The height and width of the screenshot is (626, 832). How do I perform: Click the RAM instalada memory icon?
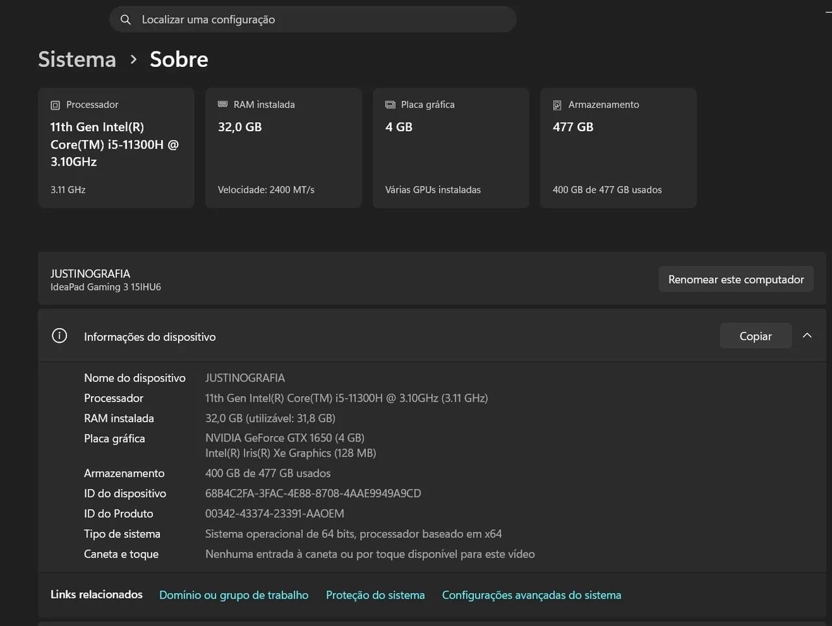223,105
